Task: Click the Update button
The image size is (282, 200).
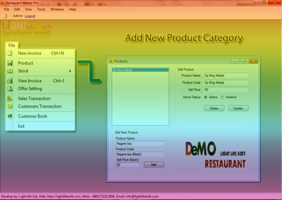Action: 238,108
